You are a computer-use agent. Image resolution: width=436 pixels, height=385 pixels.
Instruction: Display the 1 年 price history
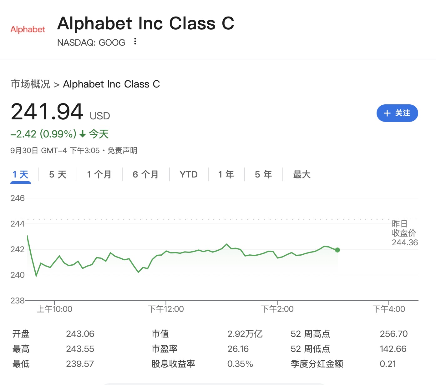(226, 174)
